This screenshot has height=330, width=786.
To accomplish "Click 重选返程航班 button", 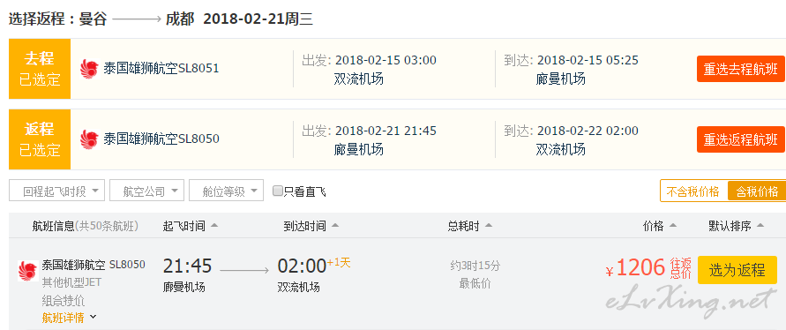I will coord(740,139).
